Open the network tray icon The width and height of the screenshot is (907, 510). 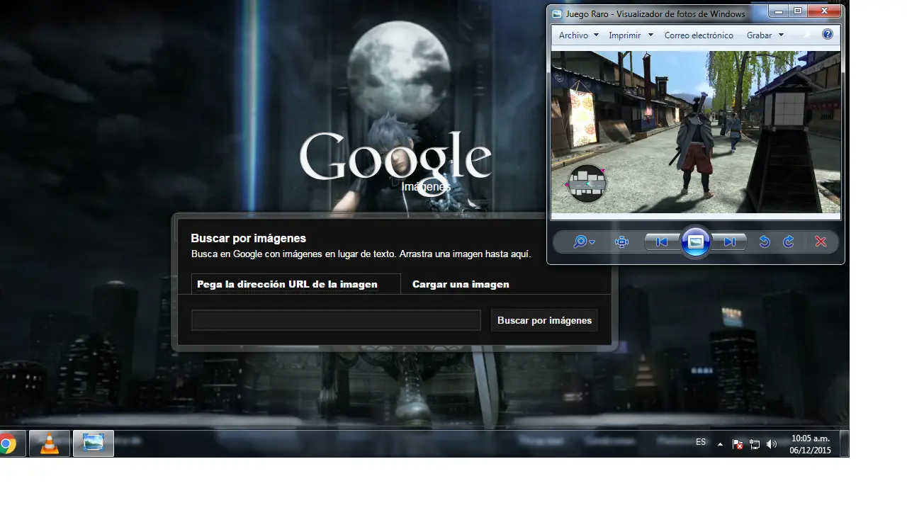coord(755,444)
